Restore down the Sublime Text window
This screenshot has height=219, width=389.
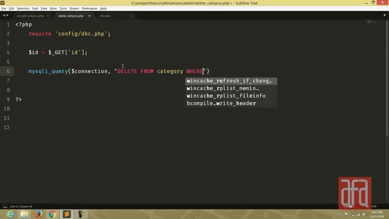pyautogui.click(x=373, y=2)
